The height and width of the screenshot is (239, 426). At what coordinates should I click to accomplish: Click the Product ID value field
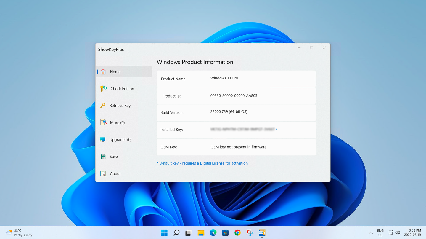point(234,96)
